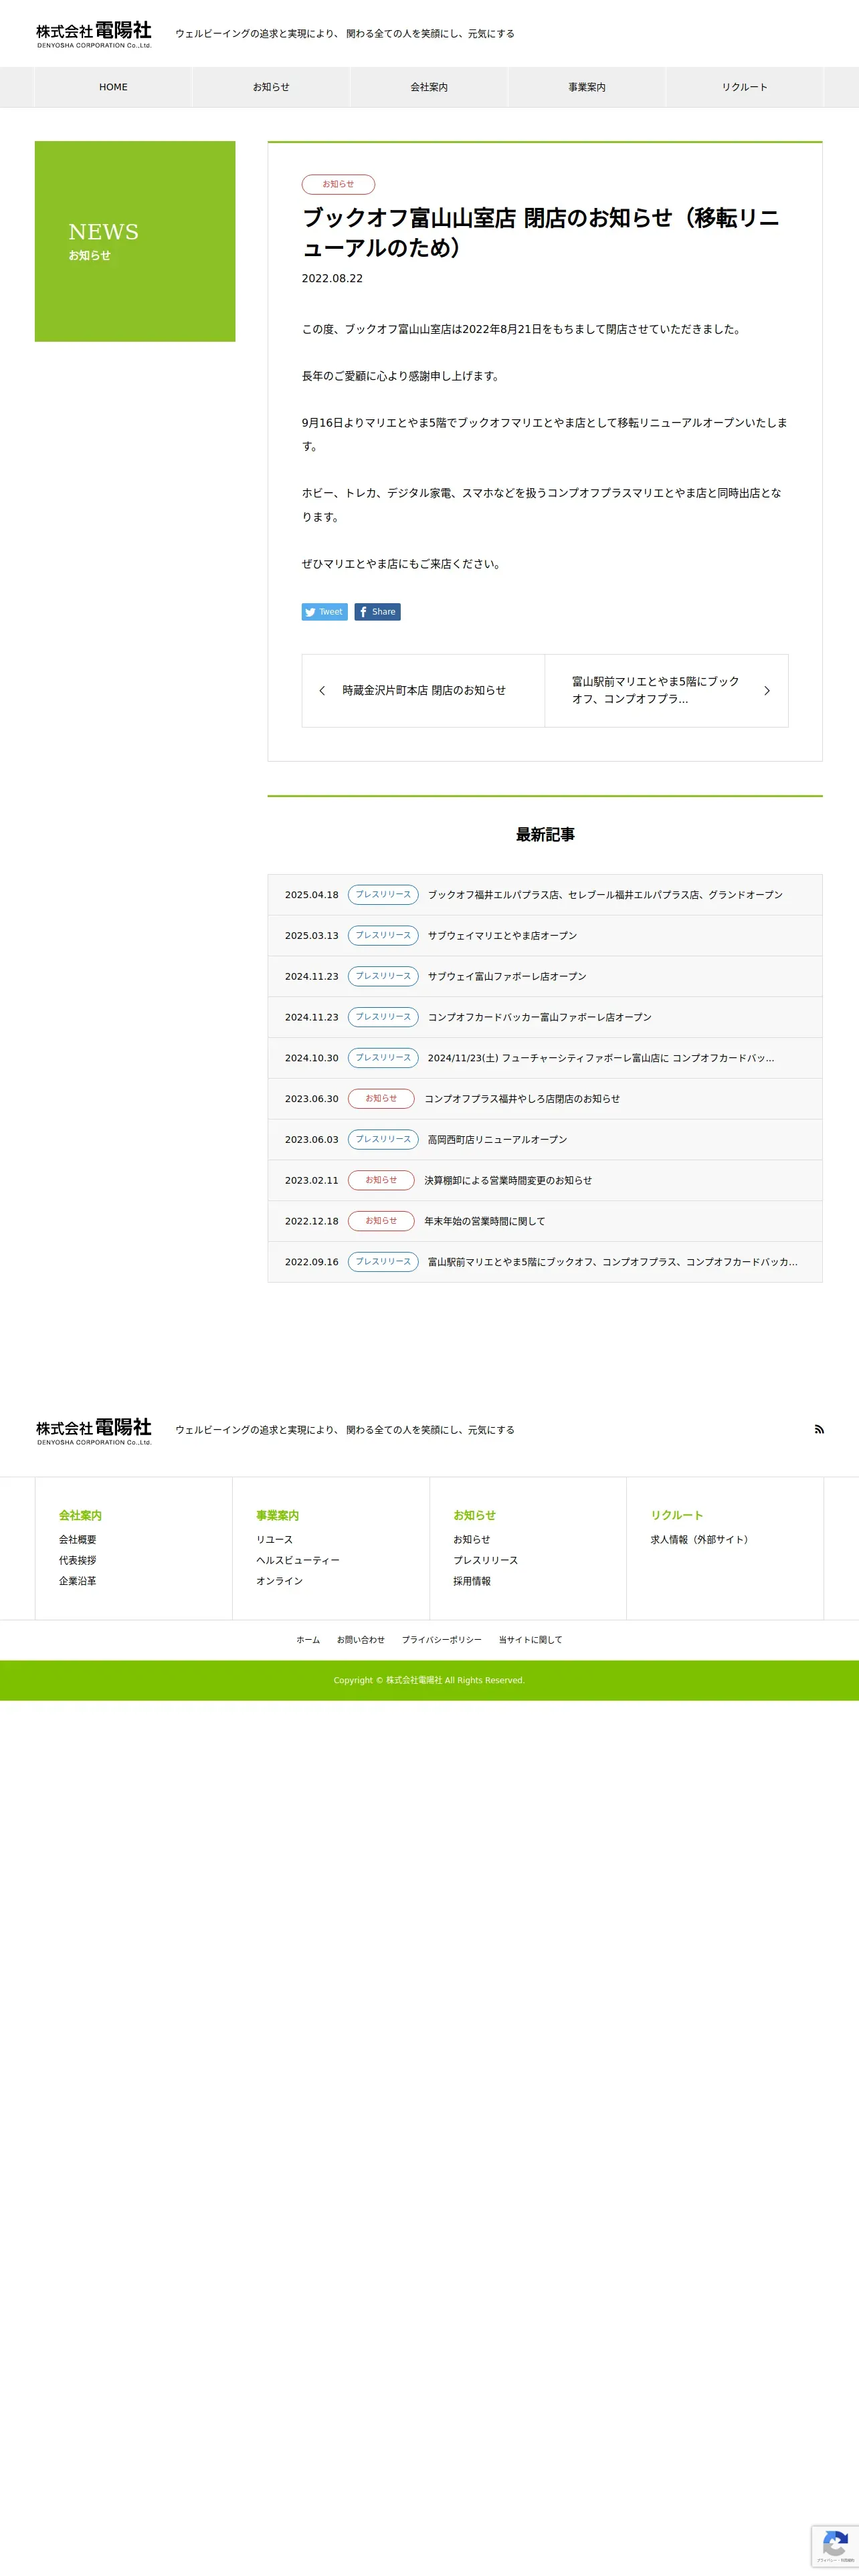859x2576 pixels.
Task: Open リクルート in the navigation bar
Action: tap(745, 87)
